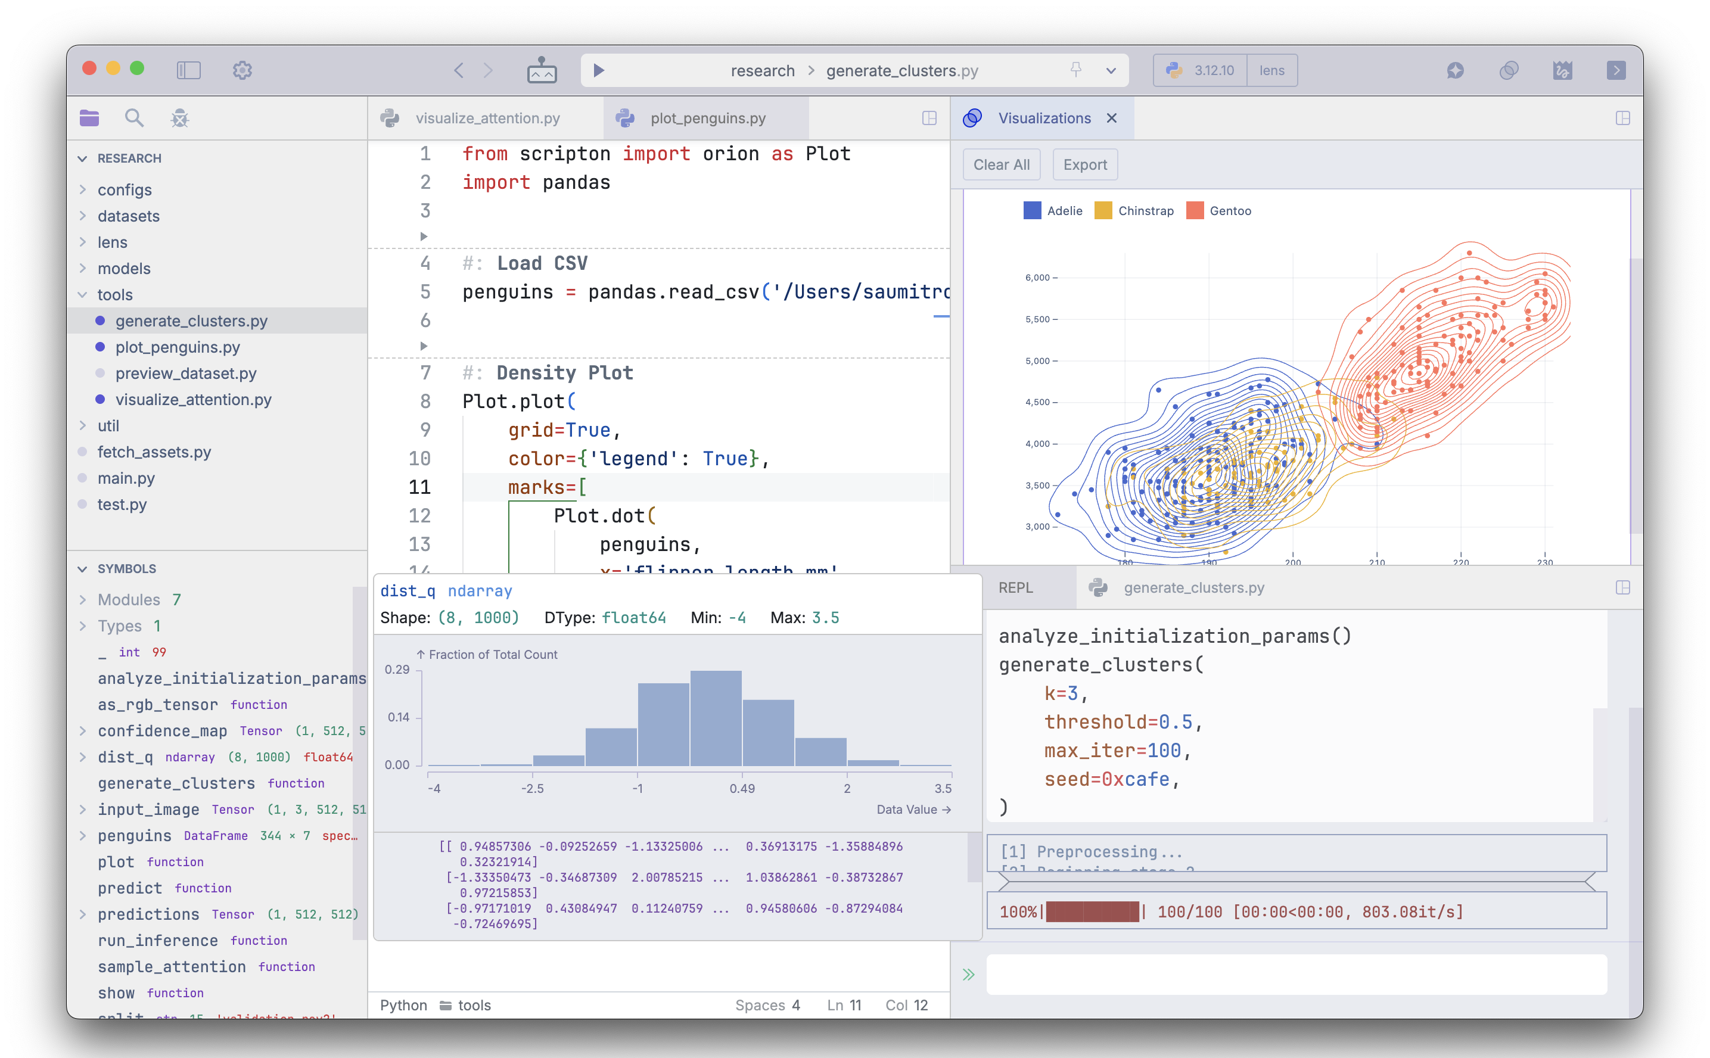Click the top-right arrow panel icon
The width and height of the screenshot is (1710, 1058).
tap(1615, 70)
